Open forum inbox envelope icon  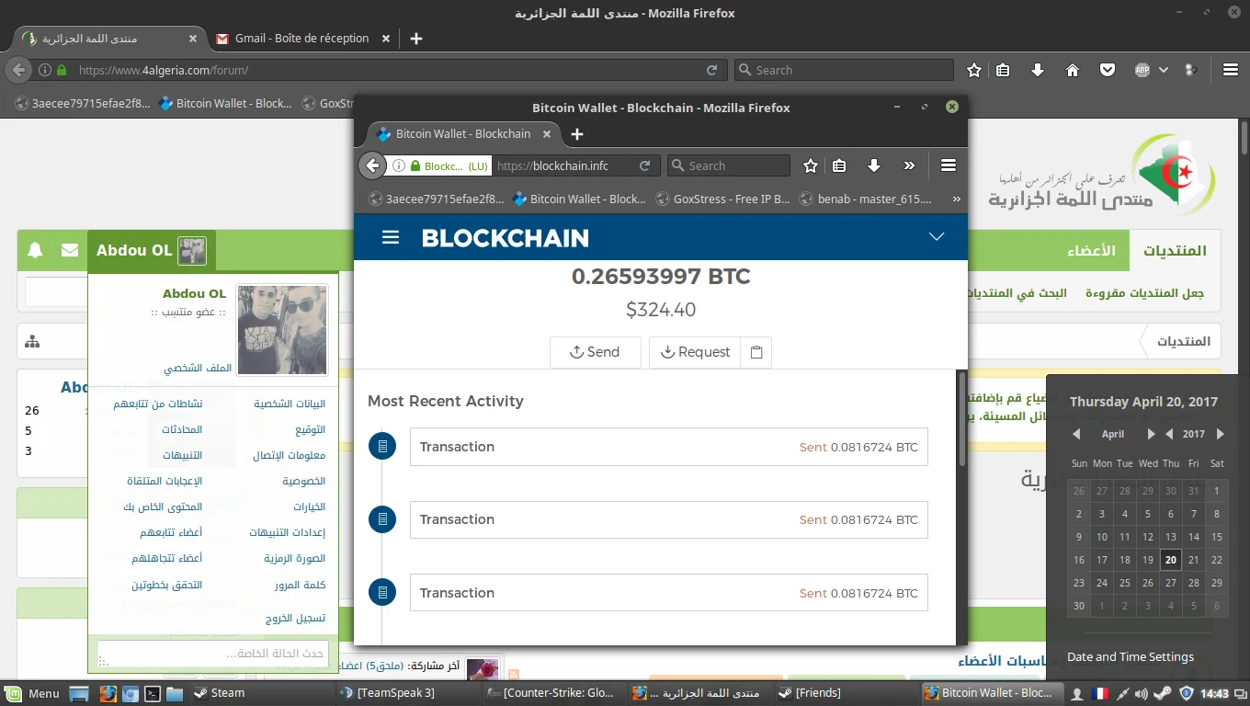click(x=70, y=250)
